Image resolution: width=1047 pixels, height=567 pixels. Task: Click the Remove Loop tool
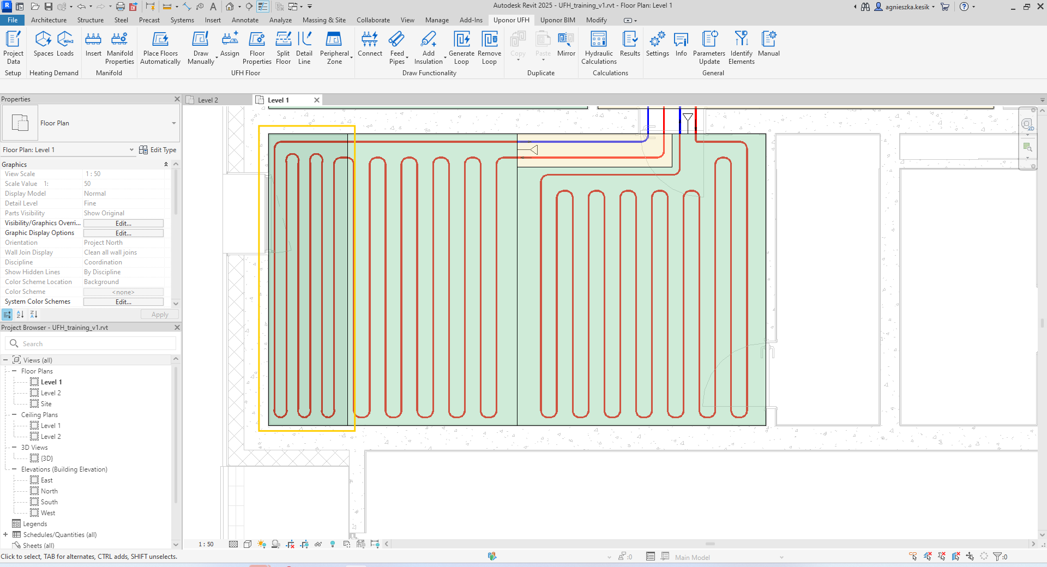(x=489, y=47)
